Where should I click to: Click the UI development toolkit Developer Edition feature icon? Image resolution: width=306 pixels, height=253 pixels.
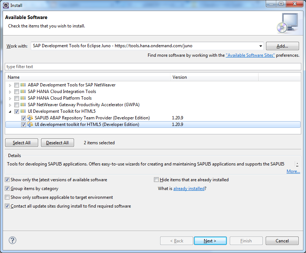click(x=30, y=124)
